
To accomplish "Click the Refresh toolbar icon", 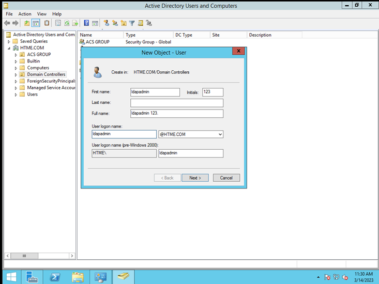I will (67, 23).
